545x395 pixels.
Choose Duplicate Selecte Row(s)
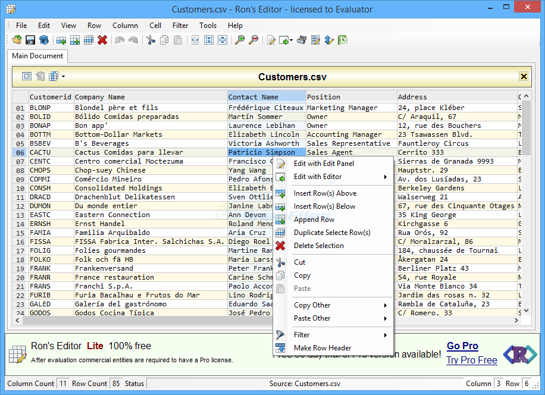point(333,233)
